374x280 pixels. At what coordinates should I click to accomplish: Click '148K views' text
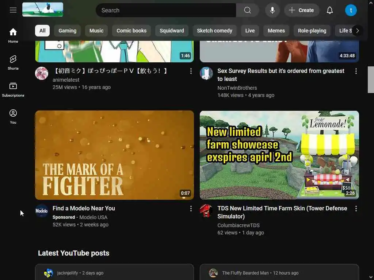point(230,95)
